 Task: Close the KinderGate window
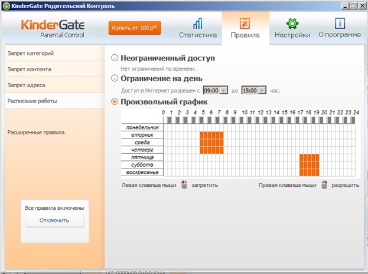click(362, 6)
